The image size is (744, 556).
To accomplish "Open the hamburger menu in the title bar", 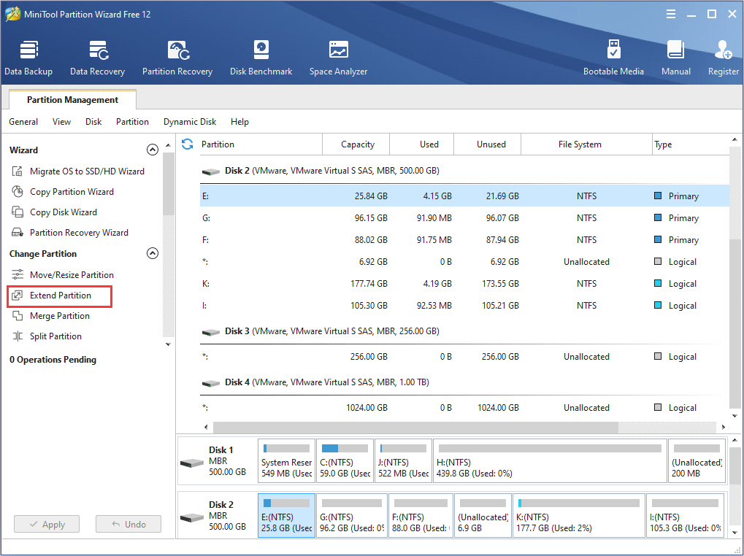I will point(671,14).
